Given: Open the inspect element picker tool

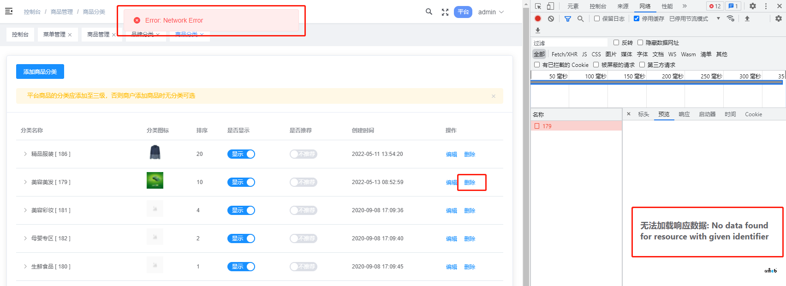Looking at the screenshot, I should tap(538, 6).
